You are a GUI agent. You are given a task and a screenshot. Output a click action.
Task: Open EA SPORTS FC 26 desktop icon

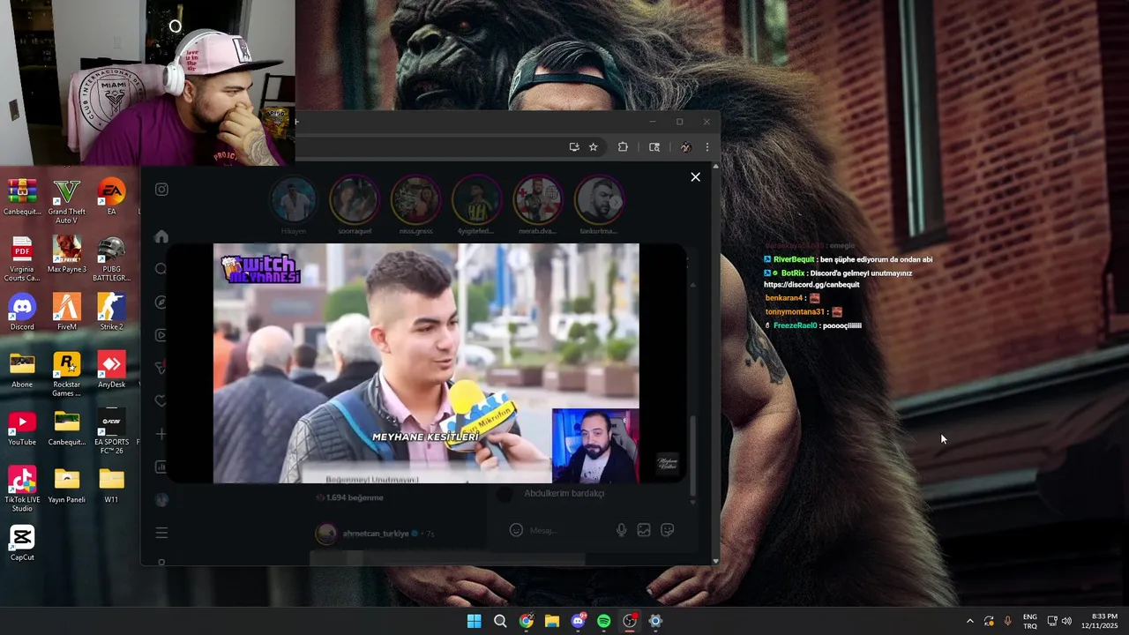click(x=111, y=431)
